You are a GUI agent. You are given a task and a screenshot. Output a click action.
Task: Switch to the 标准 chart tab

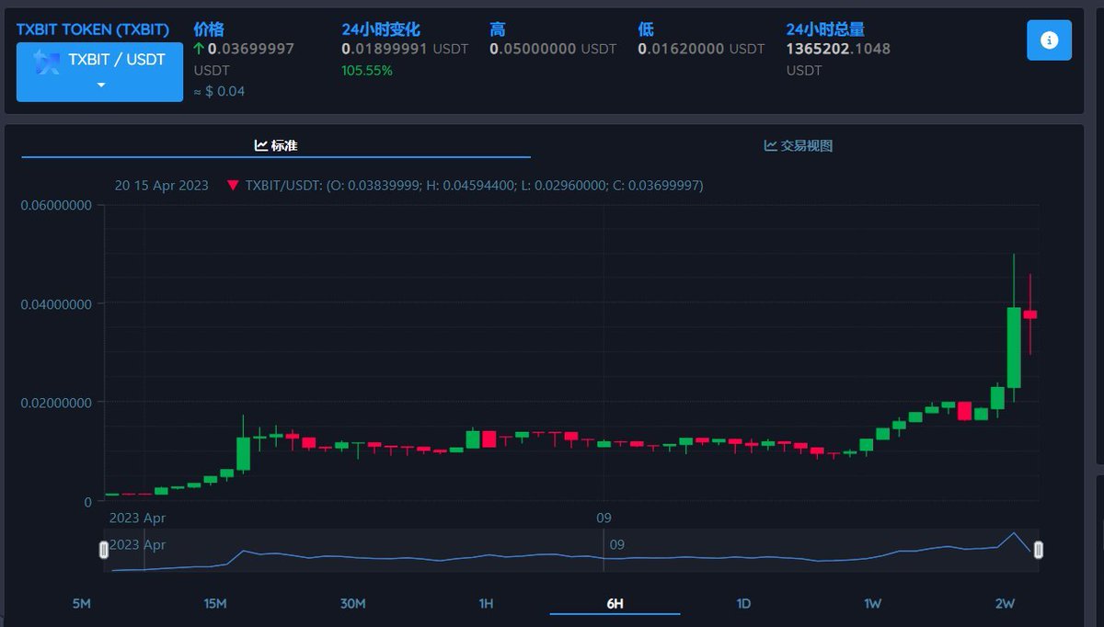point(280,144)
